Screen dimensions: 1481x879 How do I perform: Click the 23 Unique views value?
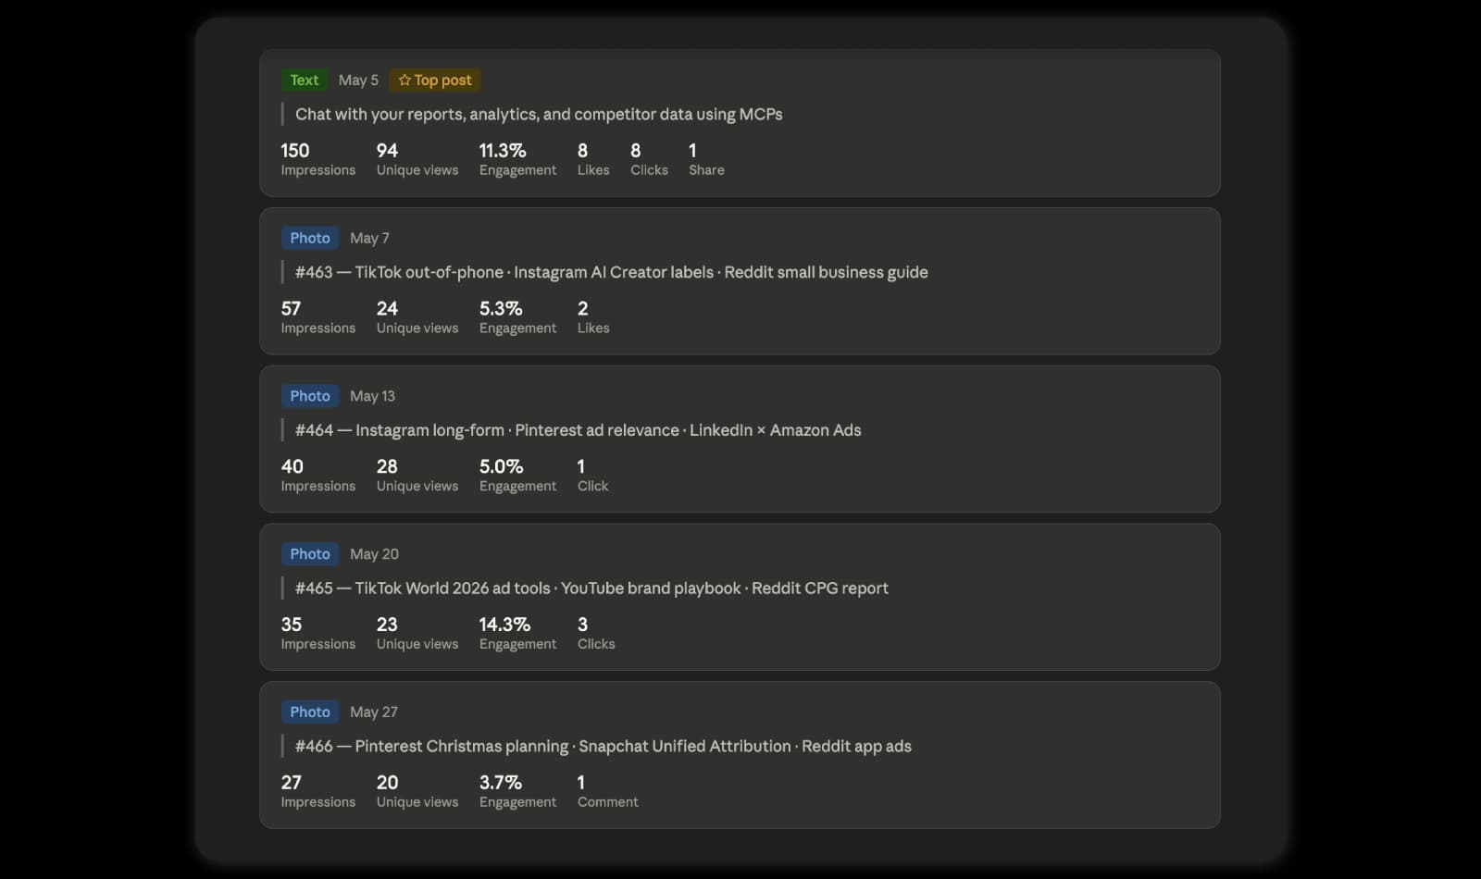coord(387,625)
